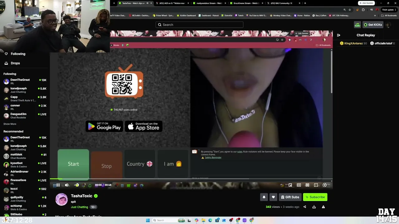Viewport: 399px width, 224px height.
Task: Mute the clip volume speaker icon
Action: tap(66, 185)
